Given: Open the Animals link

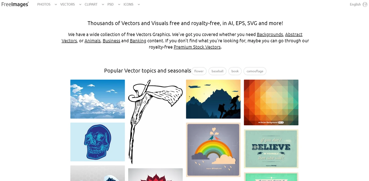Looking at the screenshot, I should click(93, 41).
